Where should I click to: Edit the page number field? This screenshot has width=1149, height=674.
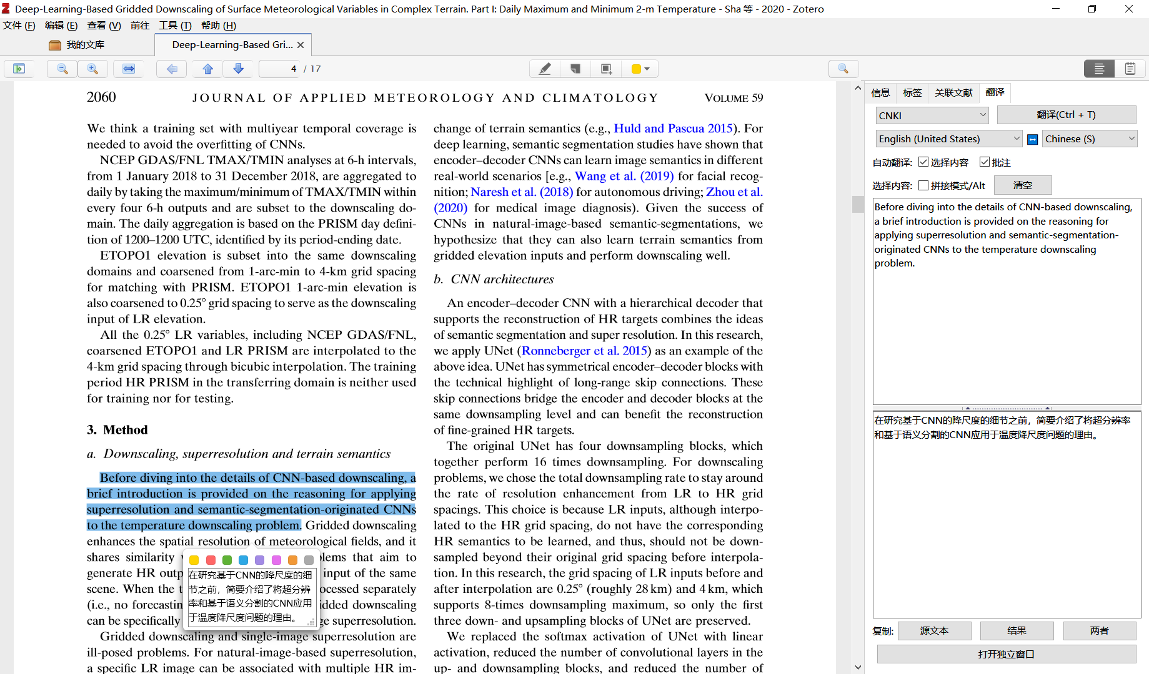(x=280, y=69)
